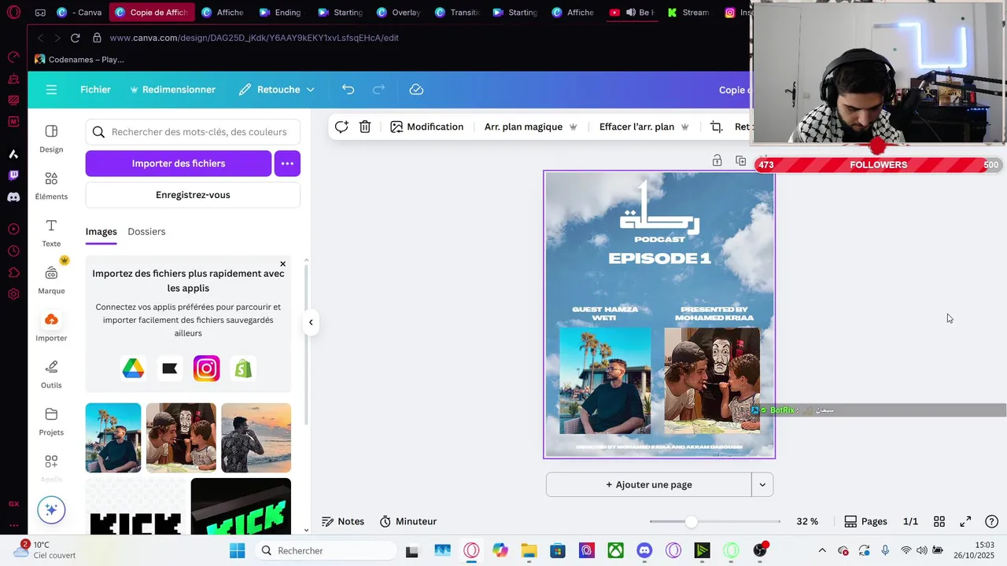Expand the Ajouter une page options arrow
This screenshot has height=566, width=1007.
tap(762, 484)
